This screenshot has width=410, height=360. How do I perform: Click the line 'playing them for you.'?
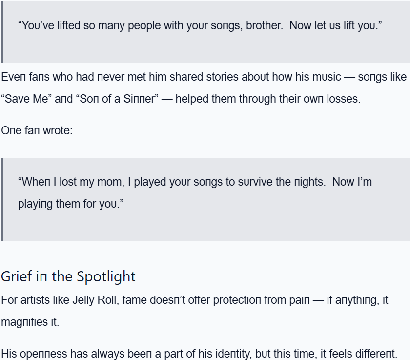click(70, 204)
